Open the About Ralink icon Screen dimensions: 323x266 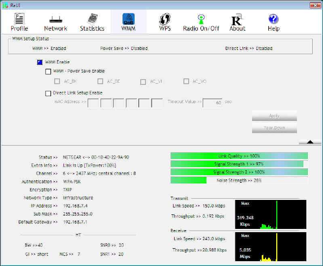point(237,19)
